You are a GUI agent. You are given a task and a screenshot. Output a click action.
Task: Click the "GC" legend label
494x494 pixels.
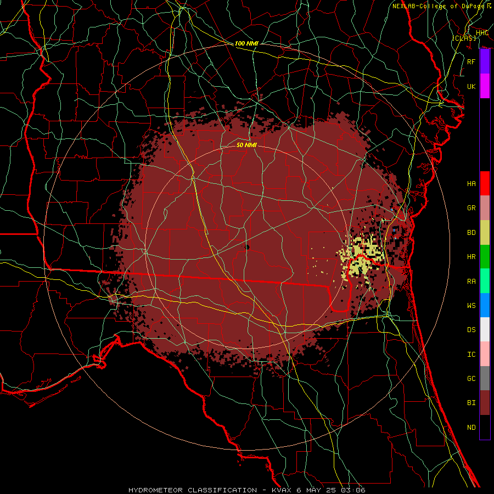tap(471, 378)
